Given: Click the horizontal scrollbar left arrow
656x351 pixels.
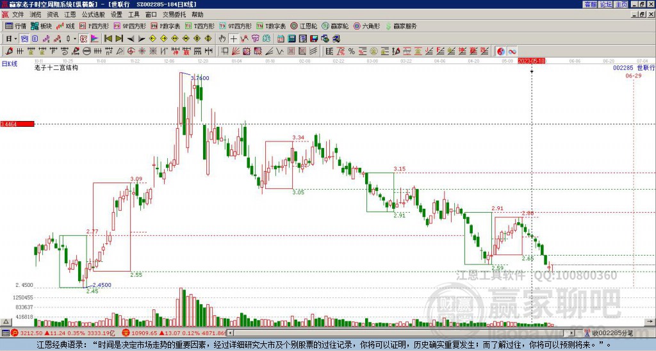Looking at the screenshot, I should pyautogui.click(x=230, y=333).
